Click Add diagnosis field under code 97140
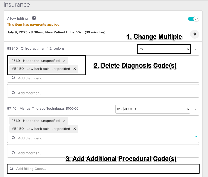 (103, 138)
